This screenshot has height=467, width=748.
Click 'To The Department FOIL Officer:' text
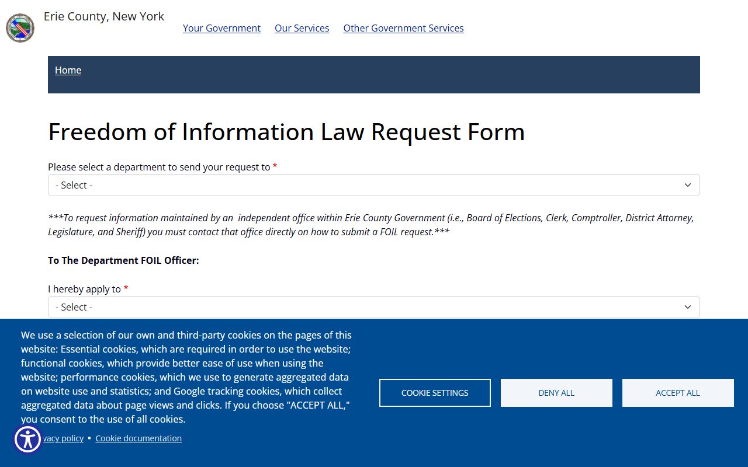pyautogui.click(x=123, y=260)
